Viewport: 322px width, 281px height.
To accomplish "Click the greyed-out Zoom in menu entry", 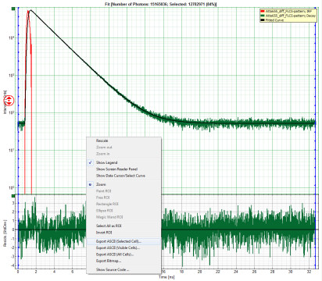I will [x=123, y=154].
